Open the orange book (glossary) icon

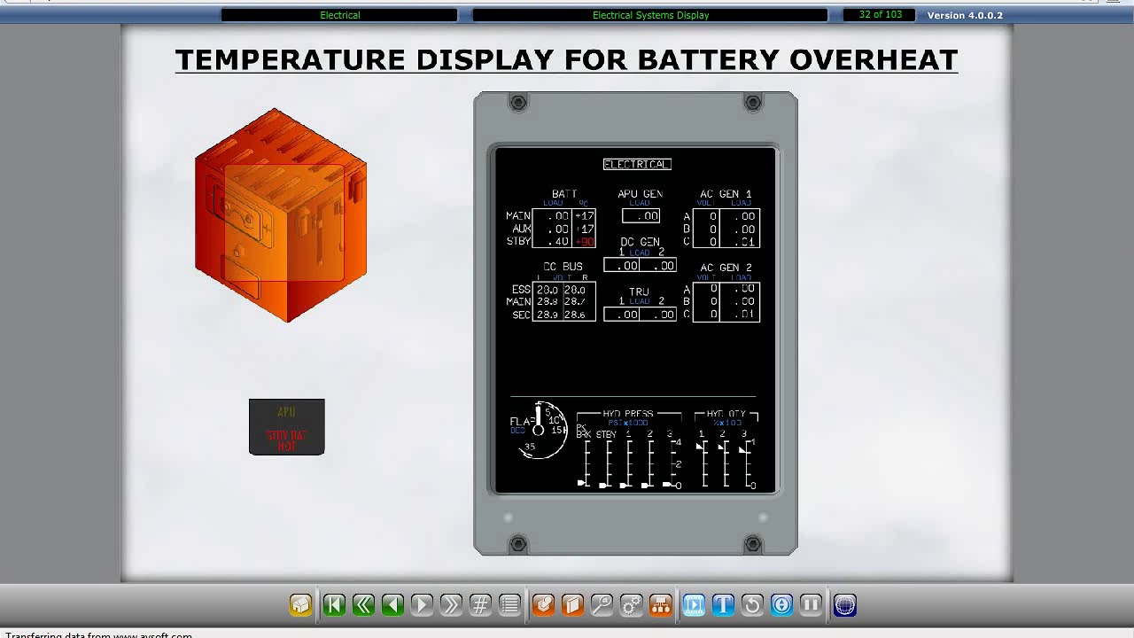pyautogui.click(x=572, y=605)
